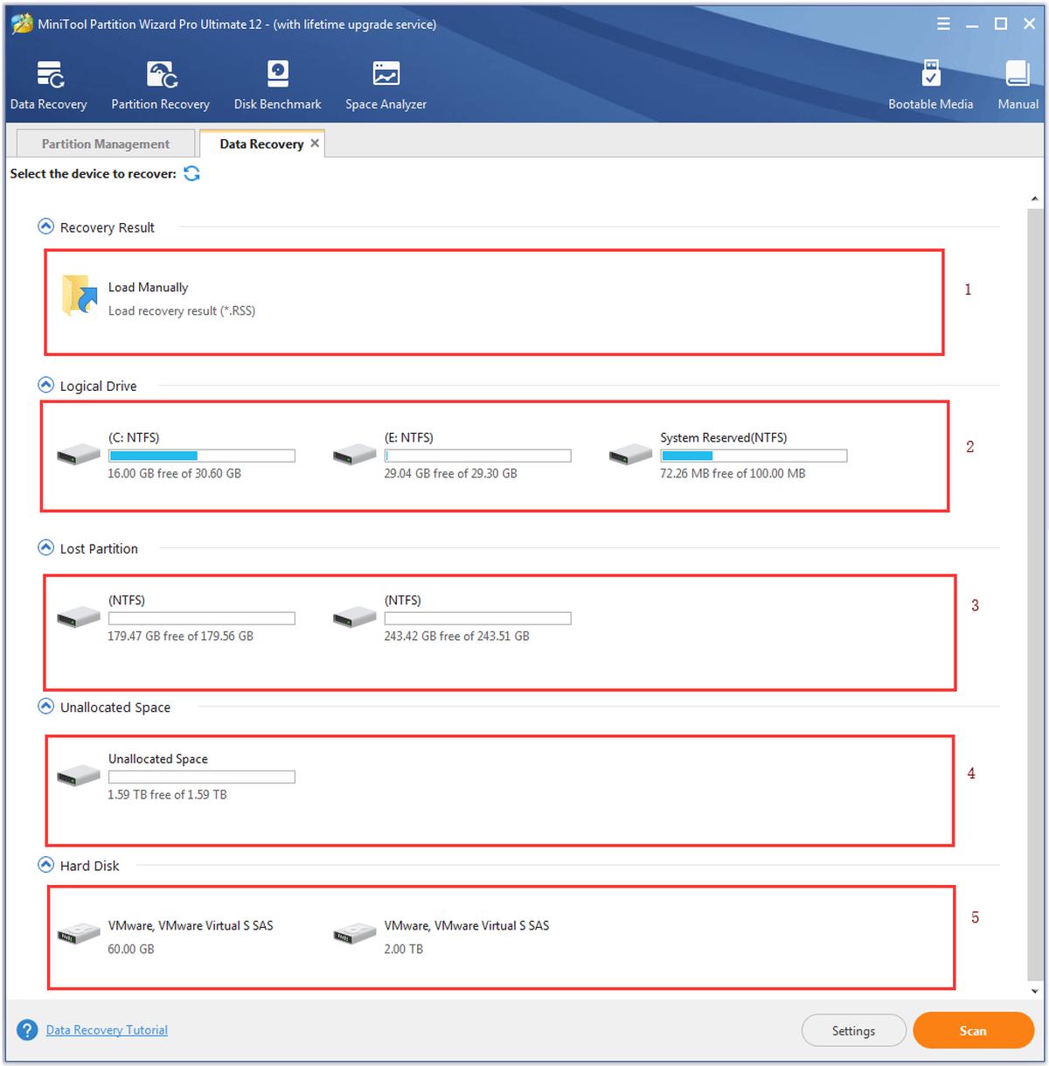Launch the Partition Recovery tool

click(x=161, y=86)
